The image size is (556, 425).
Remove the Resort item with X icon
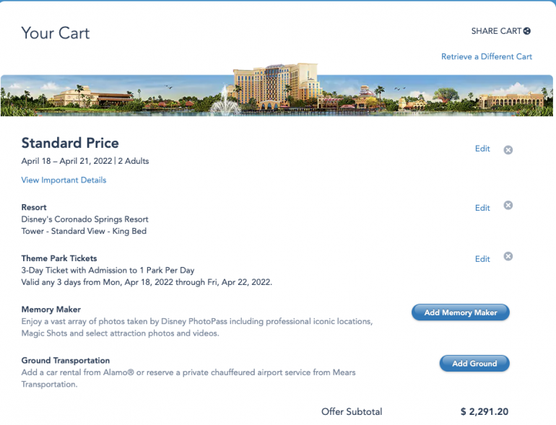pos(508,206)
